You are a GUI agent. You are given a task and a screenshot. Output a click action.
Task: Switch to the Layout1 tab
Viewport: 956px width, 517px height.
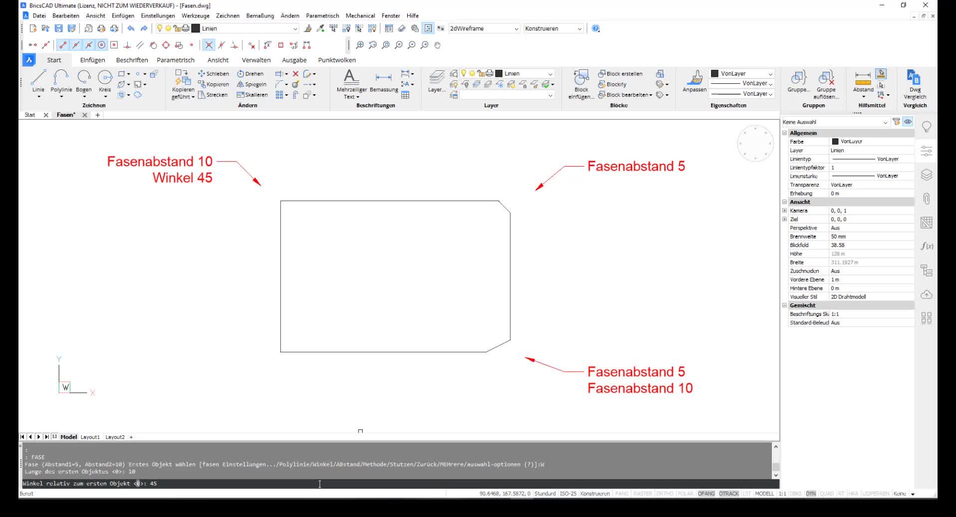(90, 437)
